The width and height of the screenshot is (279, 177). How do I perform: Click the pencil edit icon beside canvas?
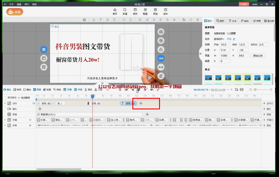[161, 76]
